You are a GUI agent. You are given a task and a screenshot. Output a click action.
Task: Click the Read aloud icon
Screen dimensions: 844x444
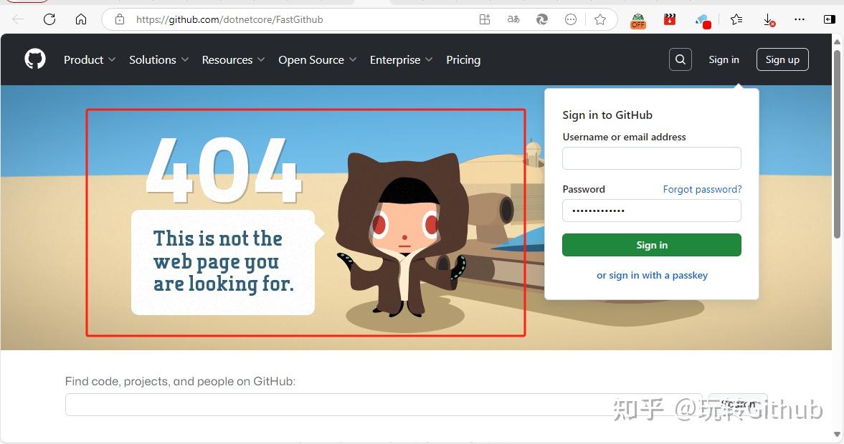pyautogui.click(x=513, y=19)
